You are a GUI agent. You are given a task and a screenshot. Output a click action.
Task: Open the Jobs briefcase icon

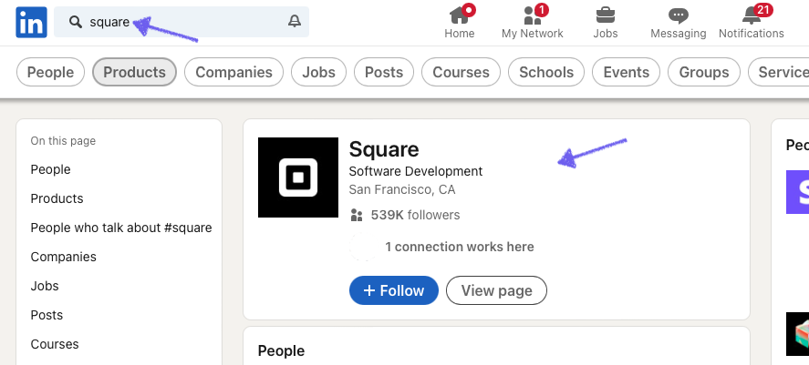606,15
